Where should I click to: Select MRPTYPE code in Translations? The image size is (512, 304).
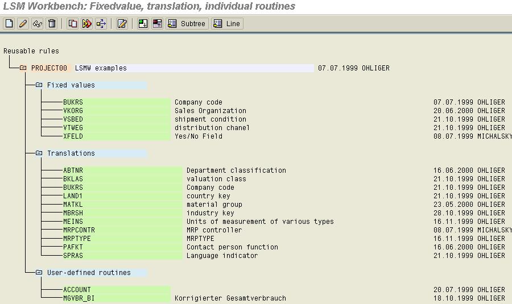122,239
